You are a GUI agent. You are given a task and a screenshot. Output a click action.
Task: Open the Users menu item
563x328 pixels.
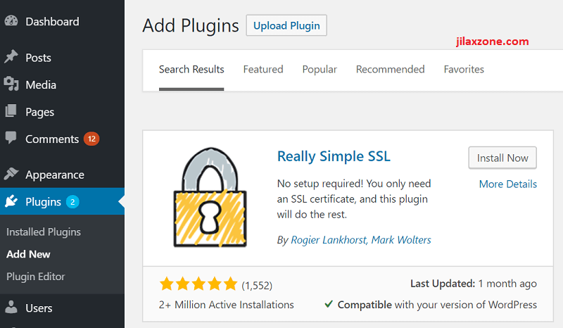click(x=62, y=308)
